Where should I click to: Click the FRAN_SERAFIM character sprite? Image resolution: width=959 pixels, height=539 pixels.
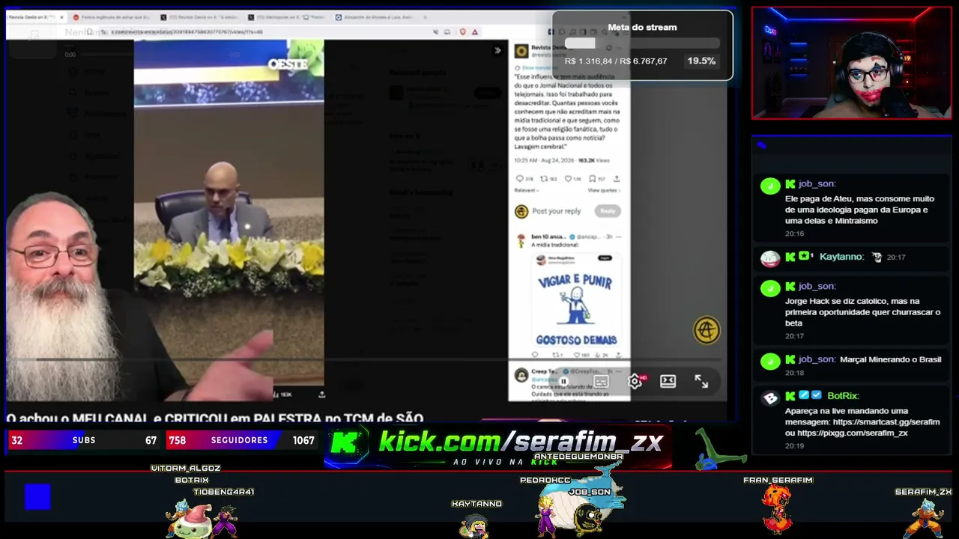777,508
